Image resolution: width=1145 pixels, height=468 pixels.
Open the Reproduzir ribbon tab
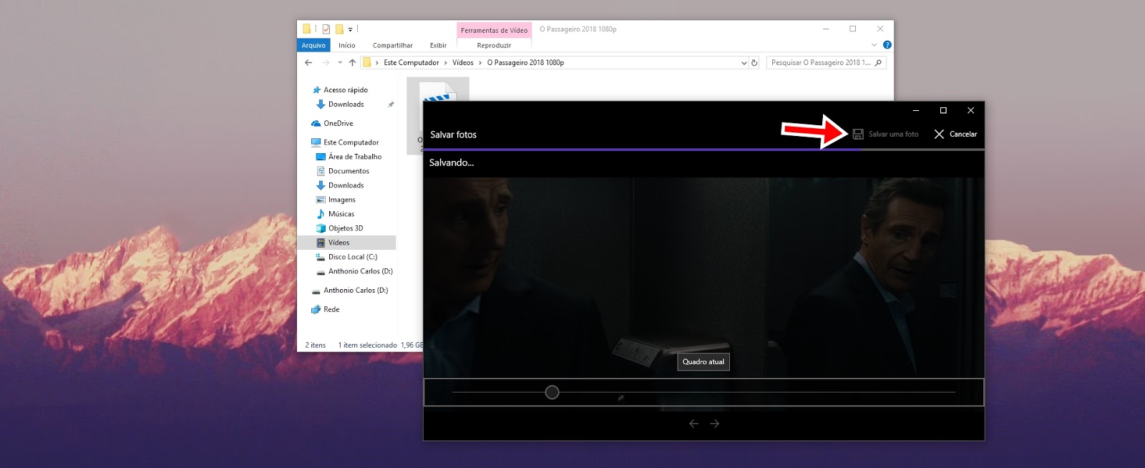[494, 45]
